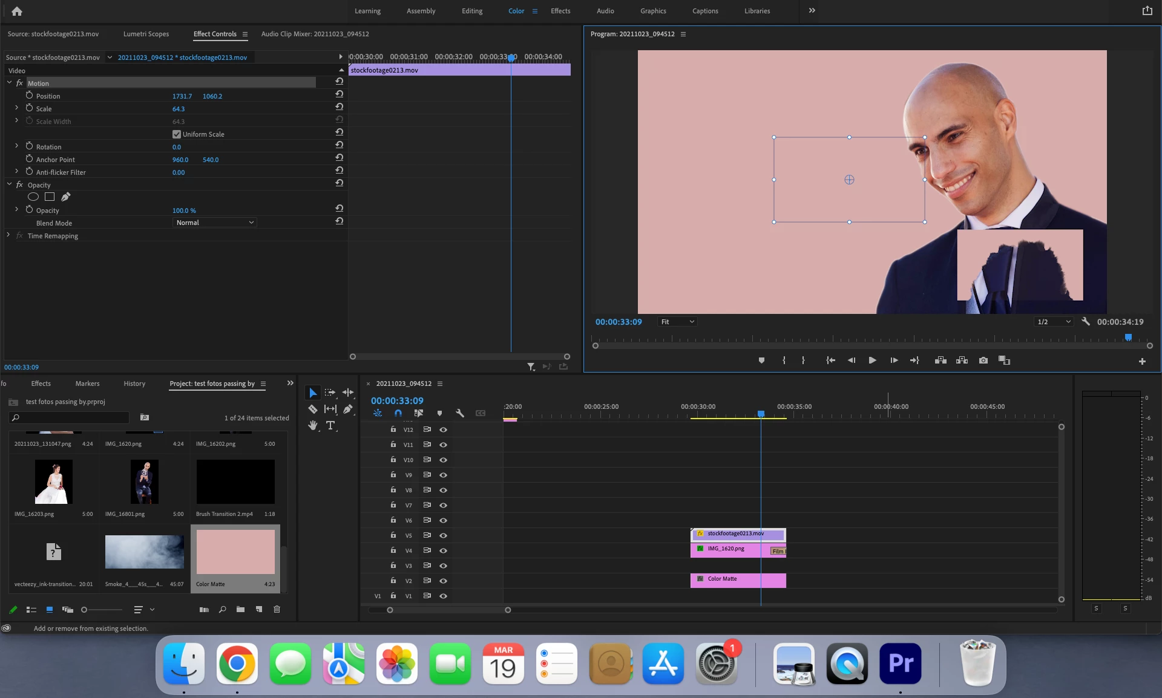Select the Razor tool in tools panel
This screenshot has width=1162, height=698.
pyautogui.click(x=312, y=409)
